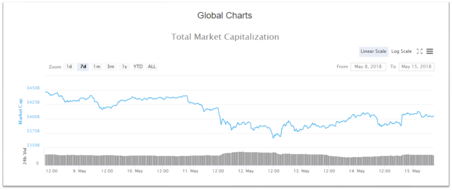Screen dimensions: 452x190
Task: Click the Global Charts heading
Action: [x=225, y=16]
